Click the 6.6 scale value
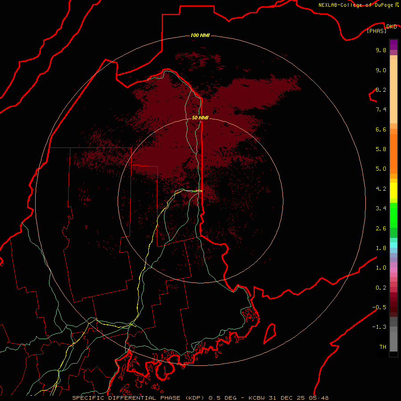 click(381, 129)
